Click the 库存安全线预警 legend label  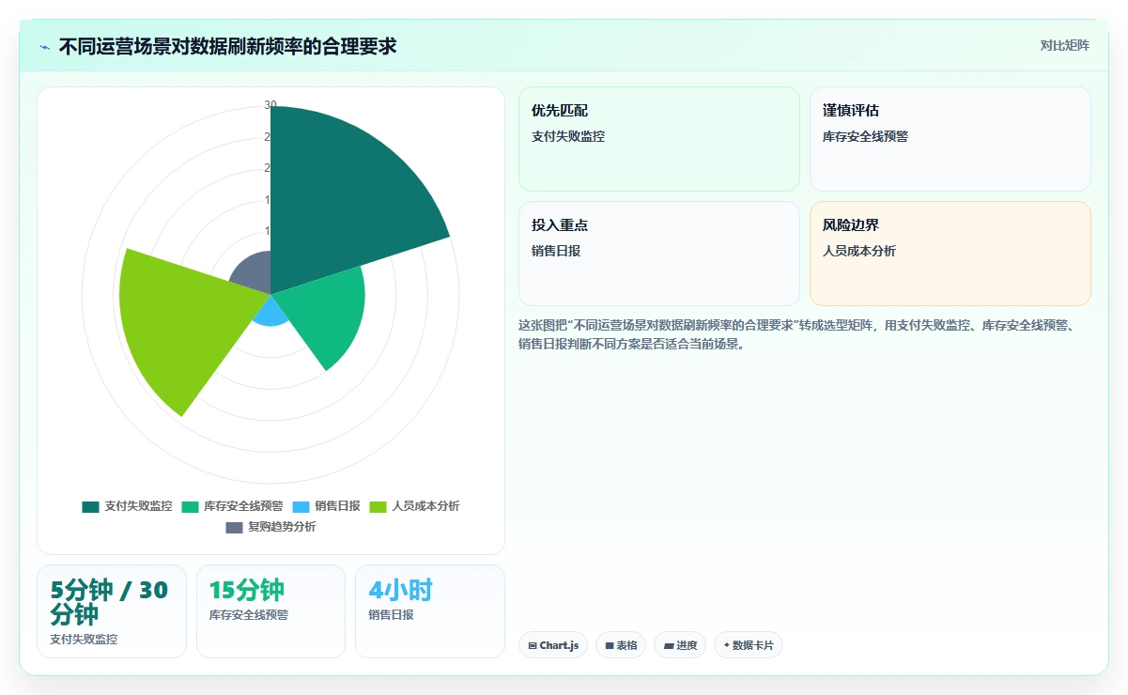tap(243, 506)
